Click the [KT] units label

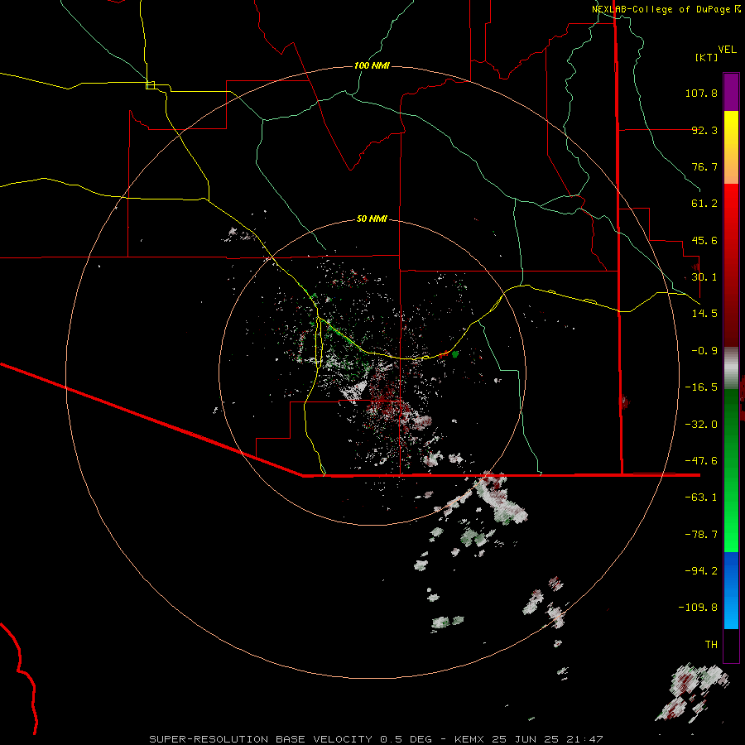(x=707, y=57)
